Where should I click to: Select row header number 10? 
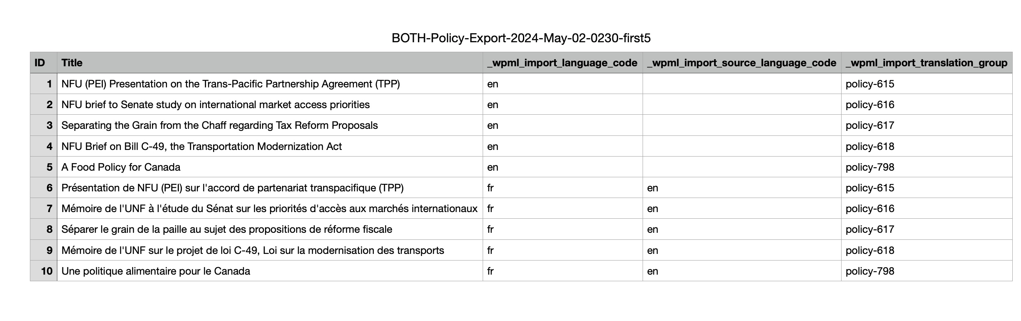point(44,271)
